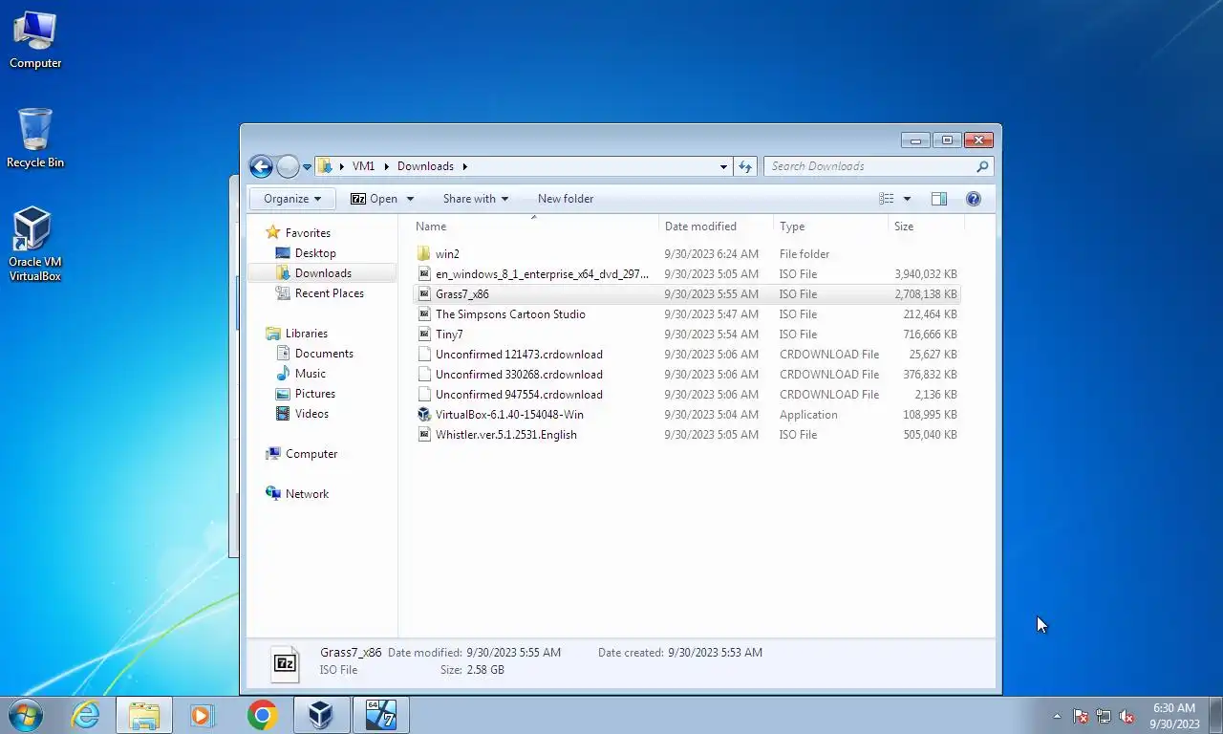The height and width of the screenshot is (734, 1223).
Task: Click the Help question mark icon
Action: (x=974, y=199)
